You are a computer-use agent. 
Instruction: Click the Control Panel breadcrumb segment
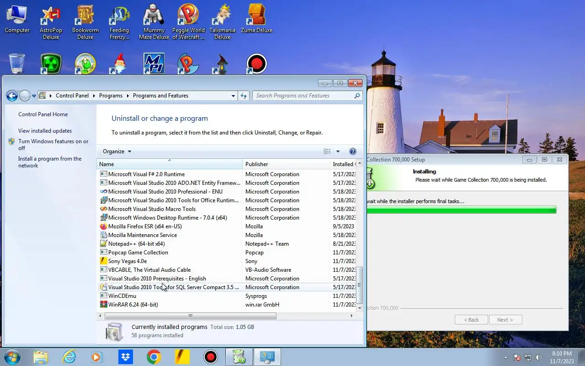coord(72,96)
